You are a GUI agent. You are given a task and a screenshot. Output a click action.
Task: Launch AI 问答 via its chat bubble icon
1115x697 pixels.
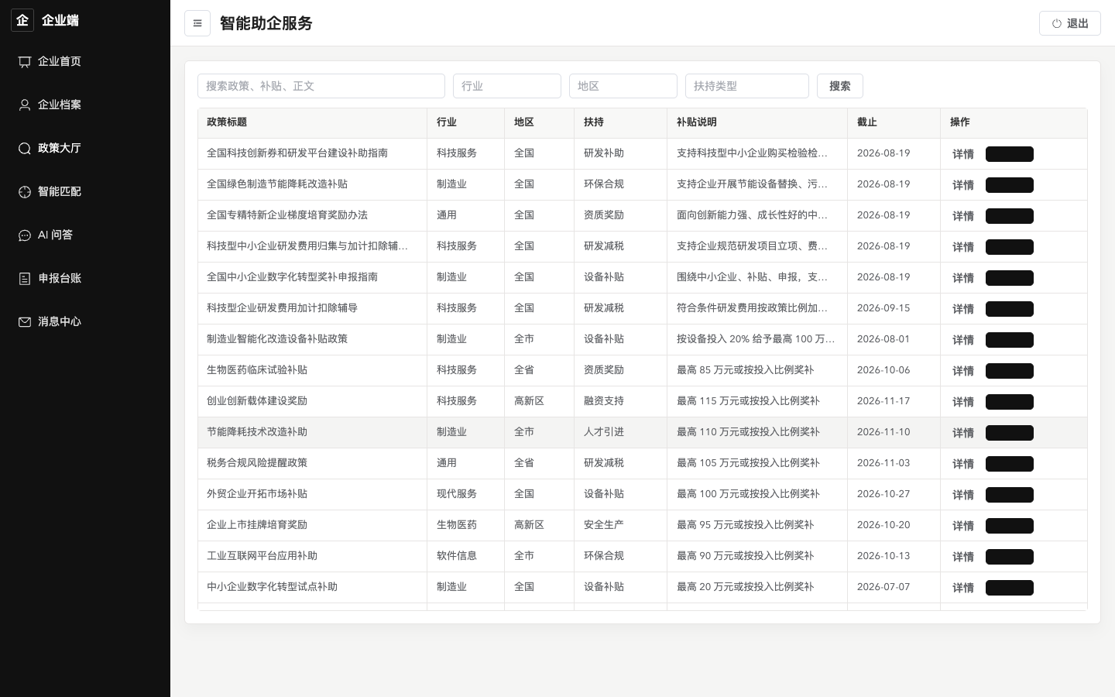tap(25, 235)
